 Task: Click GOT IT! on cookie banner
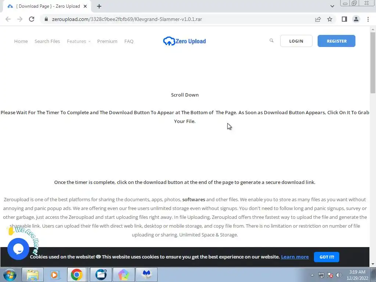326,257
